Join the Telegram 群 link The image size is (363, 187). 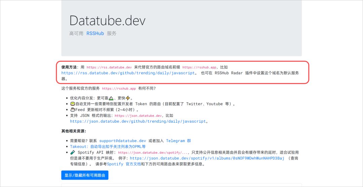[178, 141]
